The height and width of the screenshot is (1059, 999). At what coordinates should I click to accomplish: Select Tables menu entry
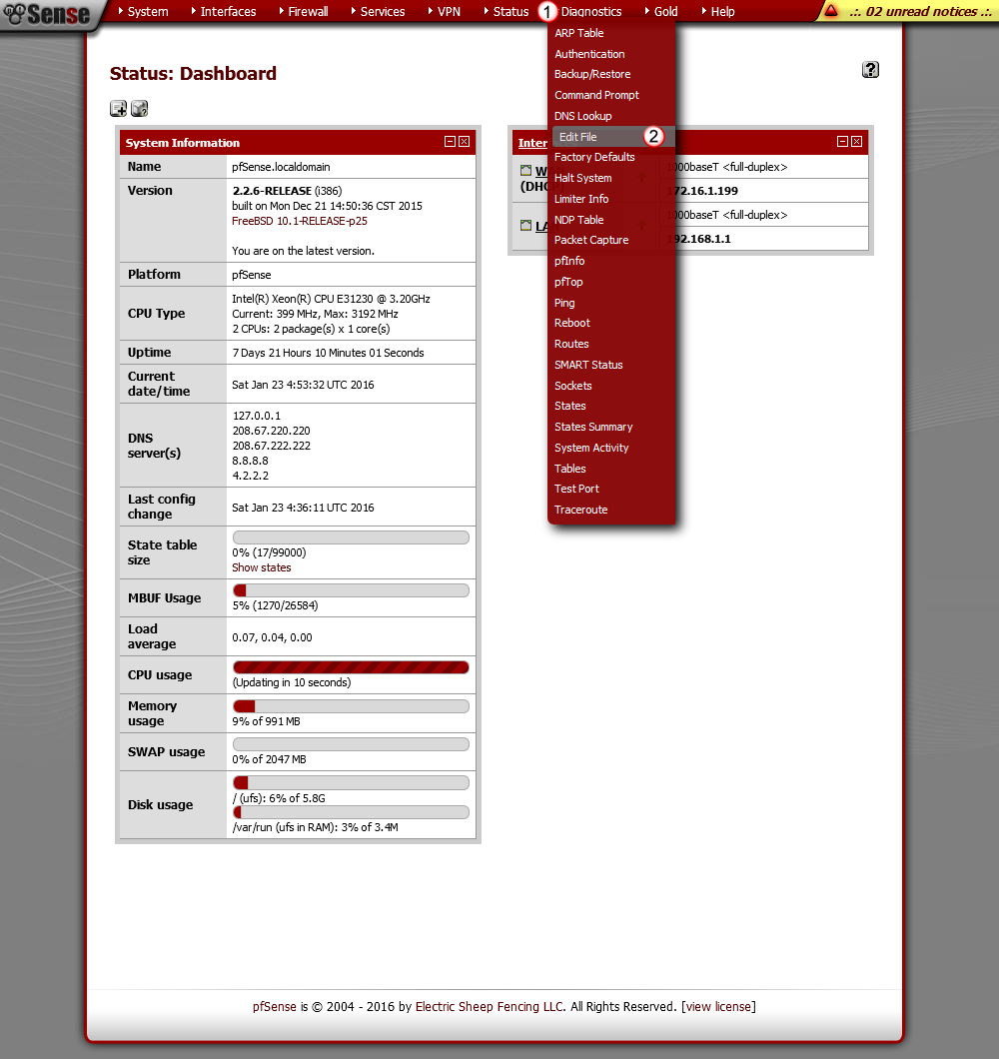[570, 470]
